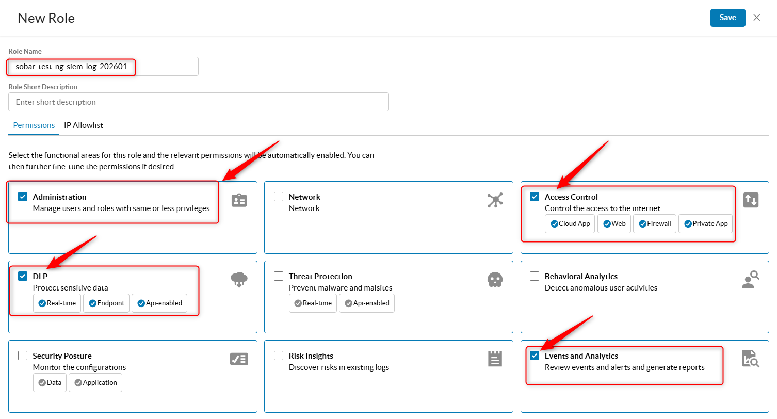The height and width of the screenshot is (419, 777).
Task: Click the Role Short Description field
Action: [x=199, y=102]
